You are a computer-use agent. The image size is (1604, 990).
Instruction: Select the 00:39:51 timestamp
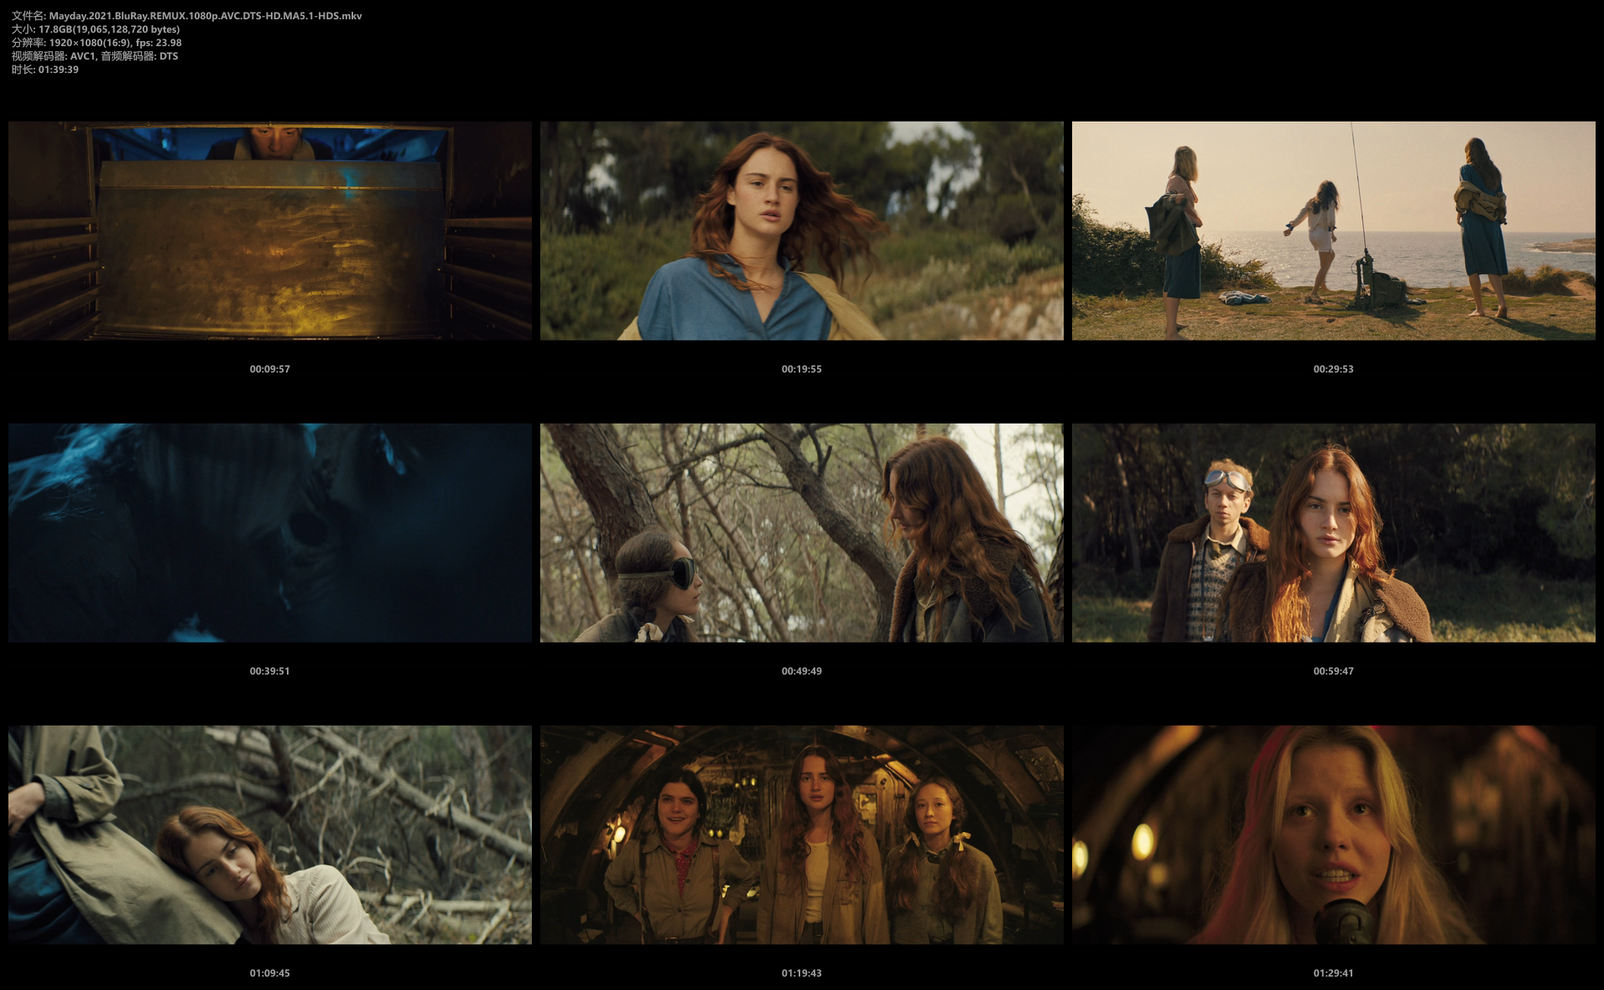tap(269, 671)
